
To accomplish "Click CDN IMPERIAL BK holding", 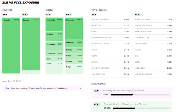I will tap(142, 38).
